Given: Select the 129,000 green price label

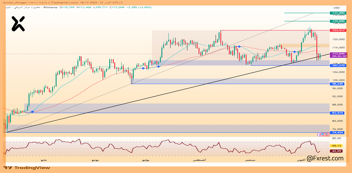Looking at the screenshot, I should tap(338, 21).
